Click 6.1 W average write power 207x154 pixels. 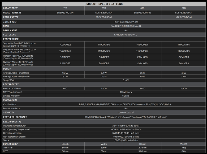pos(65,76)
